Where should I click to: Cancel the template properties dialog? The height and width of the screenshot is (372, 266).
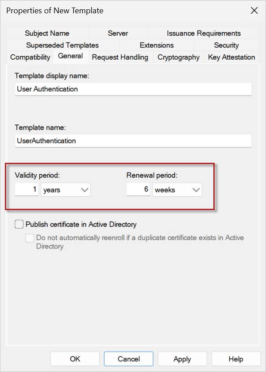click(128, 359)
